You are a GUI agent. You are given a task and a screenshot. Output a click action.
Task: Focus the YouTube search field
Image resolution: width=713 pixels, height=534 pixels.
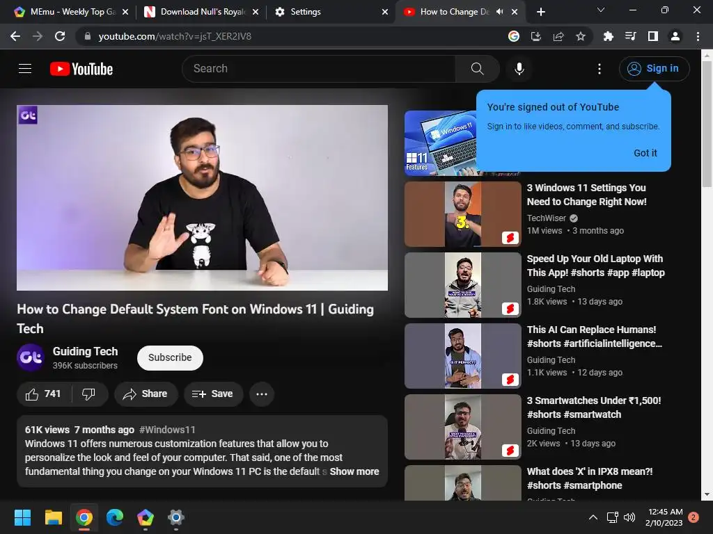(318, 69)
